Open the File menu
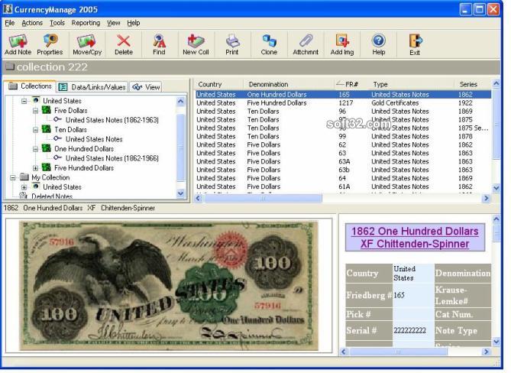Viewport: 511px width, 373px height. (10, 23)
